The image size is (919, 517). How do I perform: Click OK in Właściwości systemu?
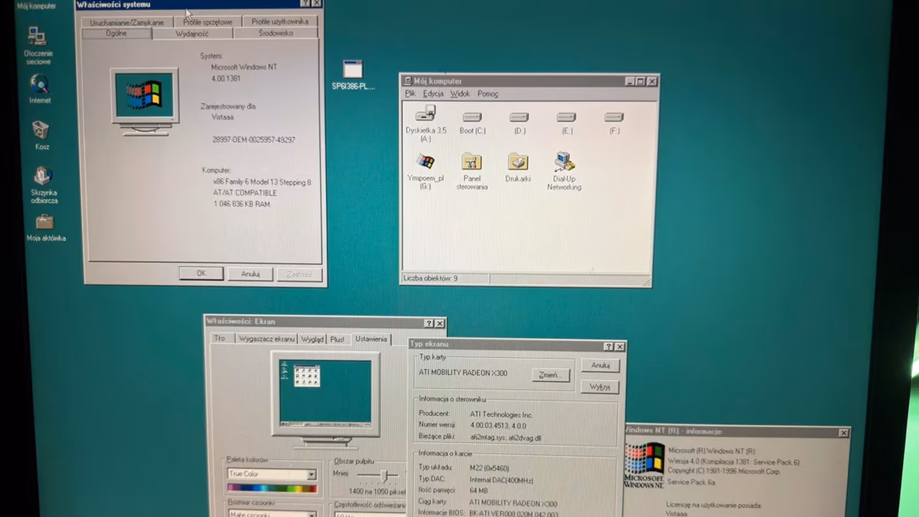click(201, 273)
